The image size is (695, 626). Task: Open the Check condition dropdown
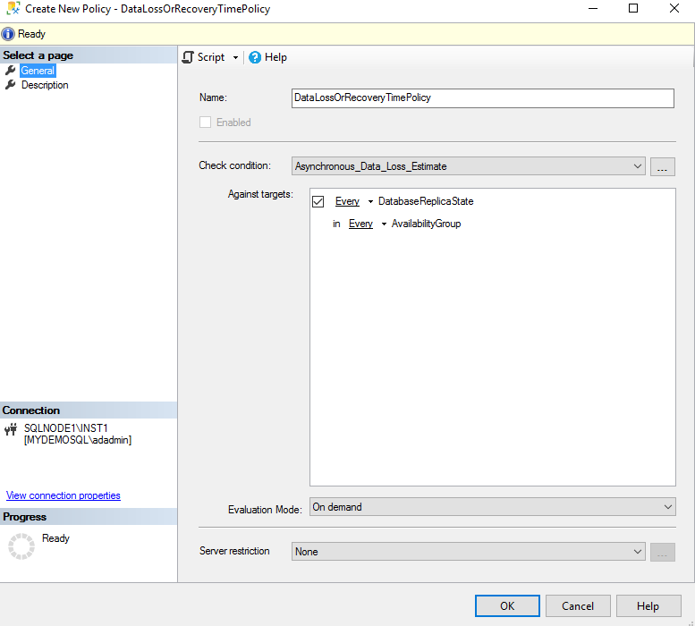tap(468, 166)
